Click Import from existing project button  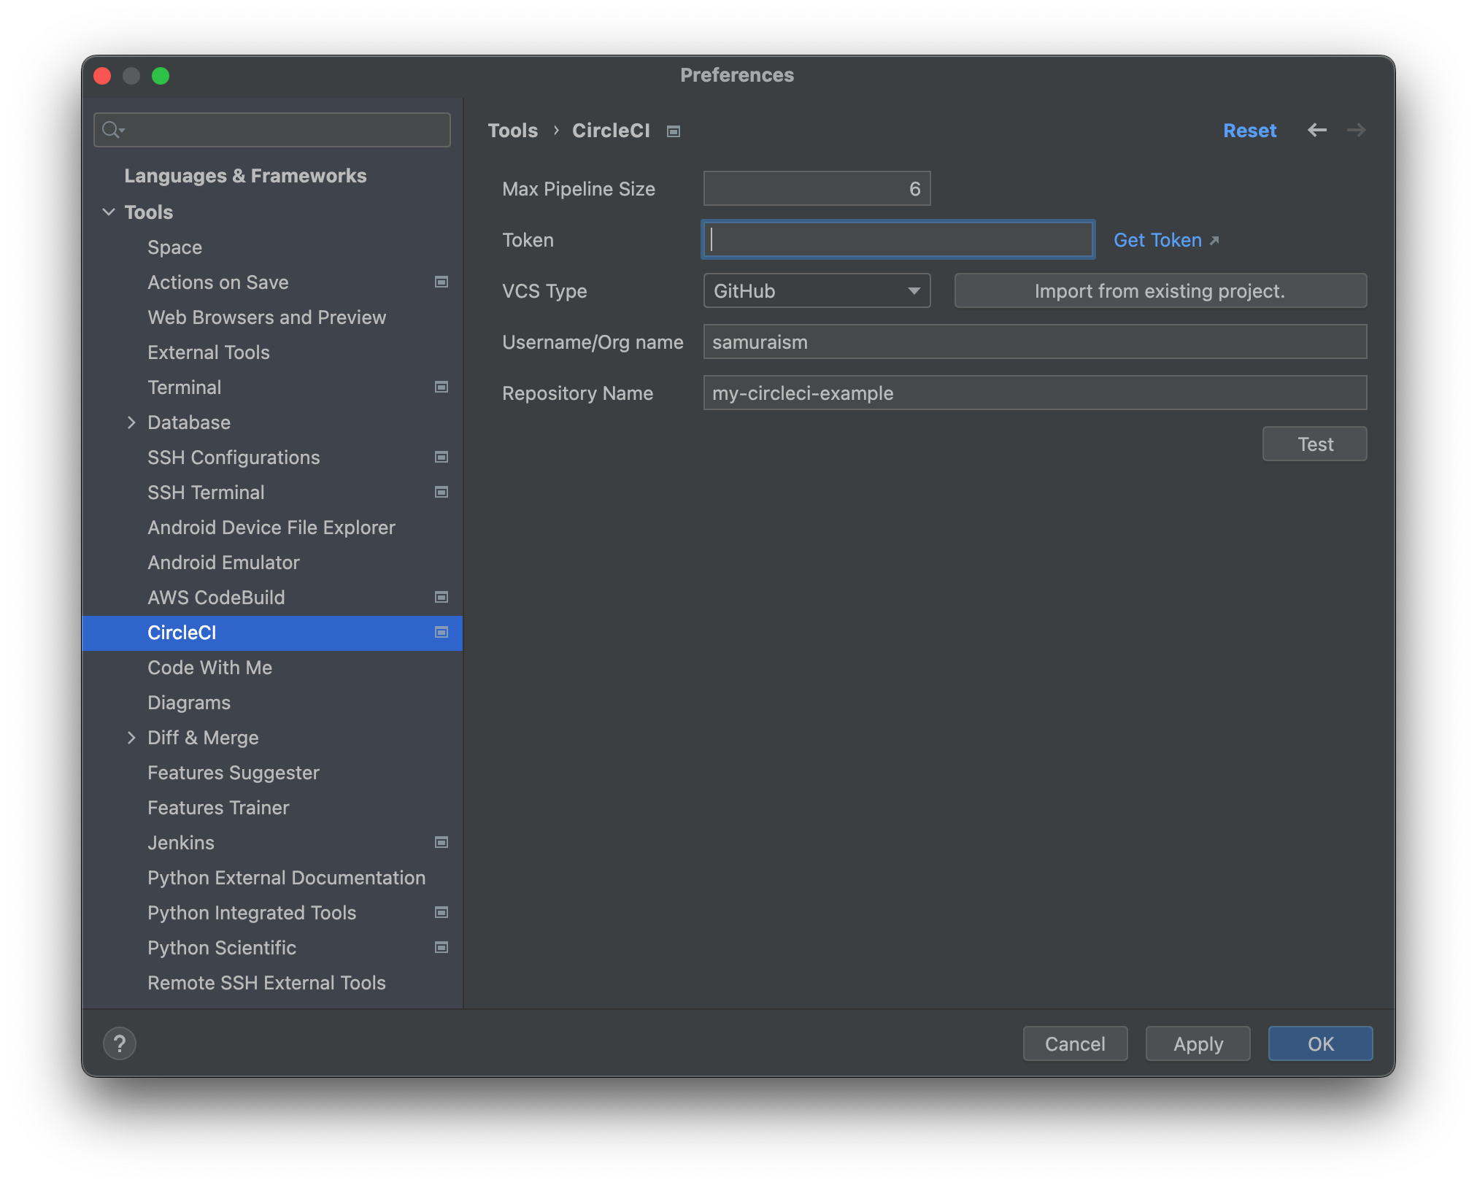click(1160, 290)
